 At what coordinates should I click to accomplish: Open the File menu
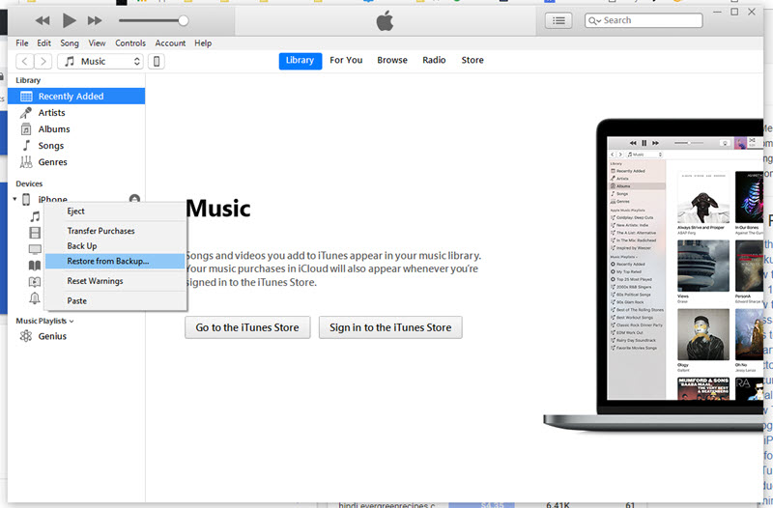(21, 43)
